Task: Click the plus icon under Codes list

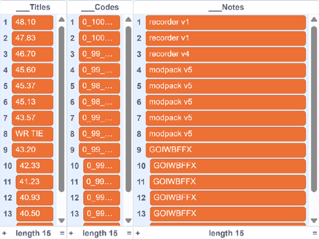Action: click(71, 233)
